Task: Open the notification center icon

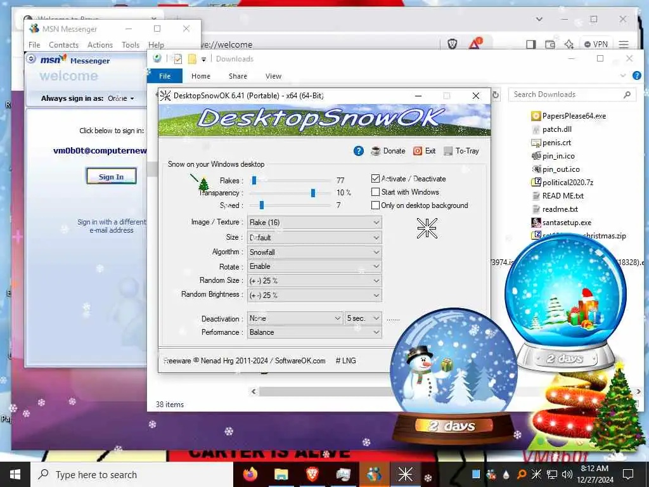Action: pyautogui.click(x=628, y=474)
